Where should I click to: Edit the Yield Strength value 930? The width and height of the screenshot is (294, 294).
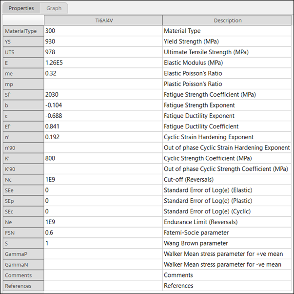pos(103,42)
